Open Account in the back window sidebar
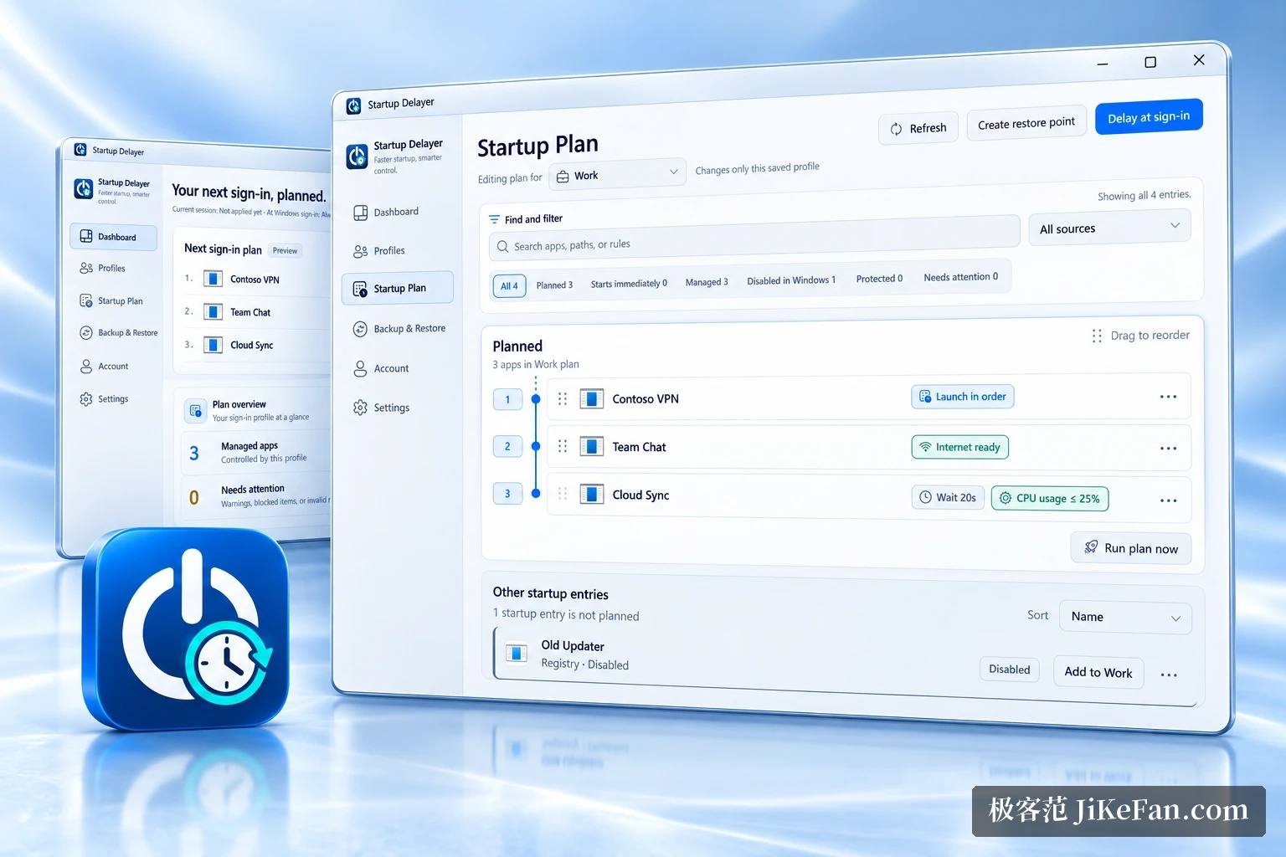 (x=105, y=367)
